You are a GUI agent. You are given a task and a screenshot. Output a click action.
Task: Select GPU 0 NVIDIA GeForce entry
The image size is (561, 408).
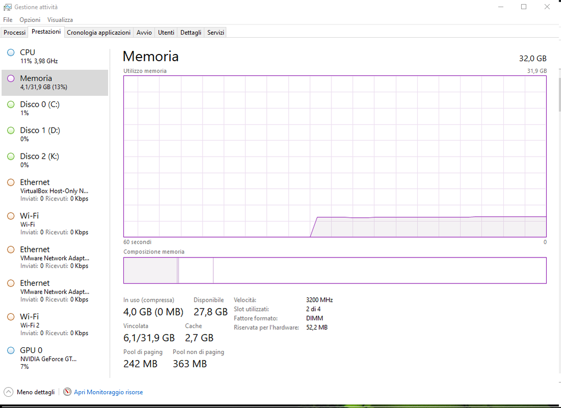(x=55, y=358)
